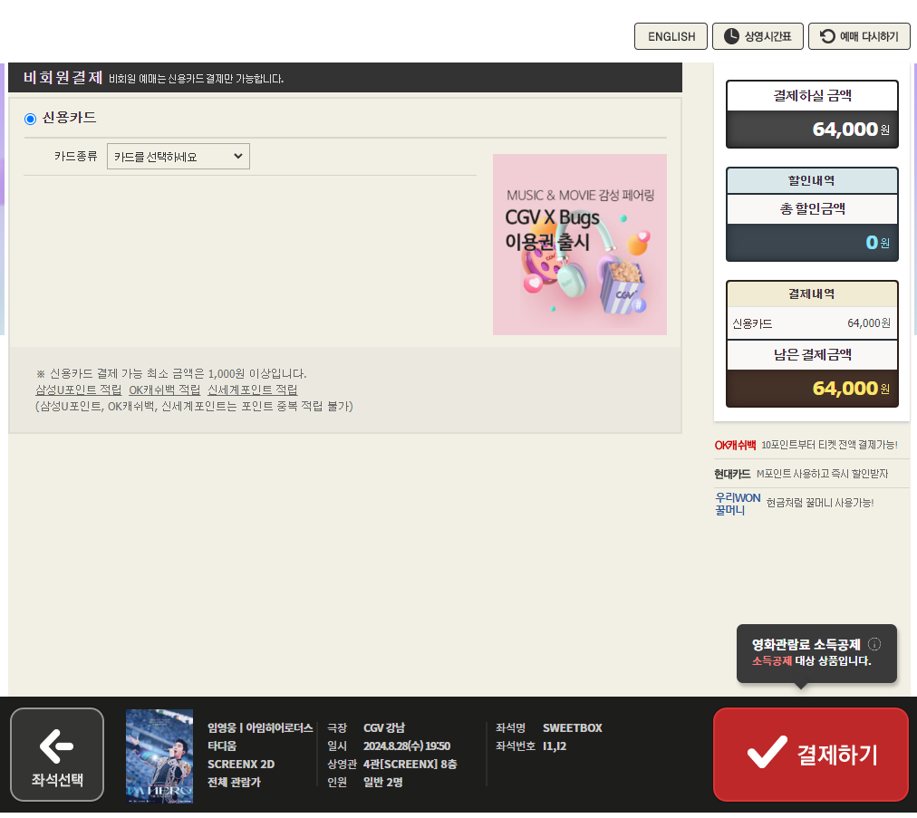Click the CGV X Bugs promotional banner
917x818 pixels.
[580, 245]
